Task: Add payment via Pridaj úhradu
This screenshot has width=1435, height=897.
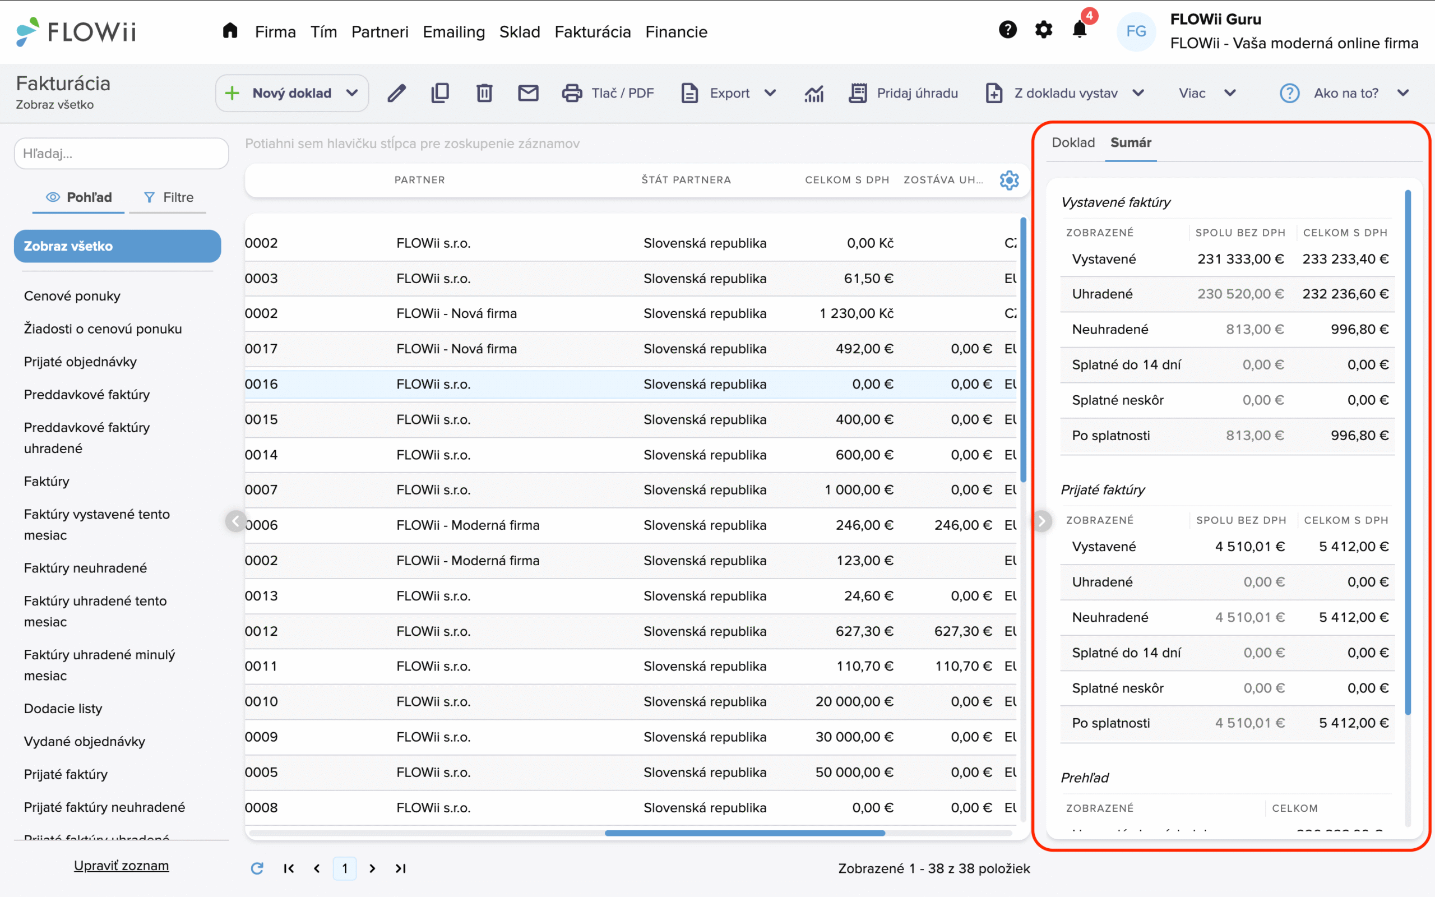Action: click(903, 93)
